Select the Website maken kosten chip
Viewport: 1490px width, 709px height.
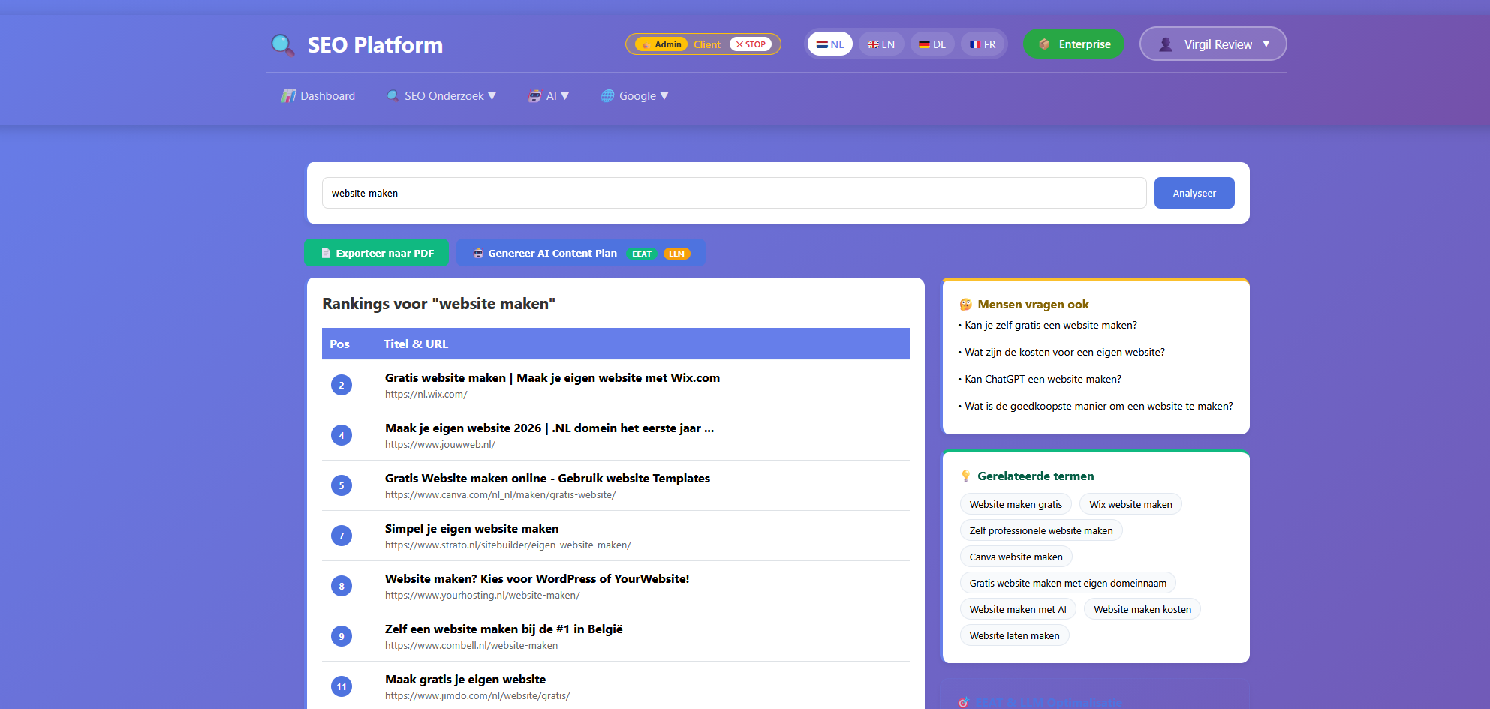pyautogui.click(x=1142, y=609)
